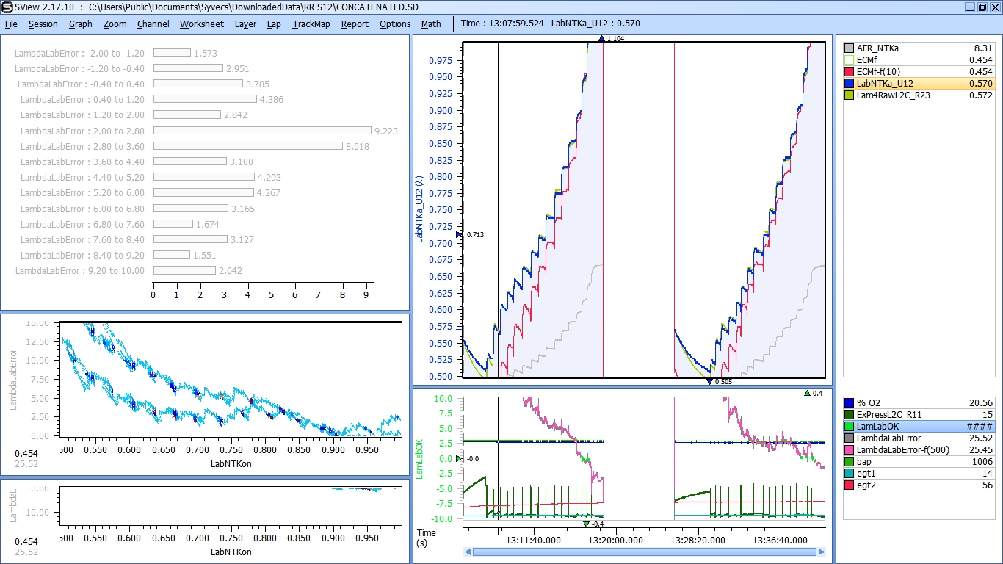Open the TrackMap menu
The height and width of the screenshot is (564, 1003).
coord(311,23)
